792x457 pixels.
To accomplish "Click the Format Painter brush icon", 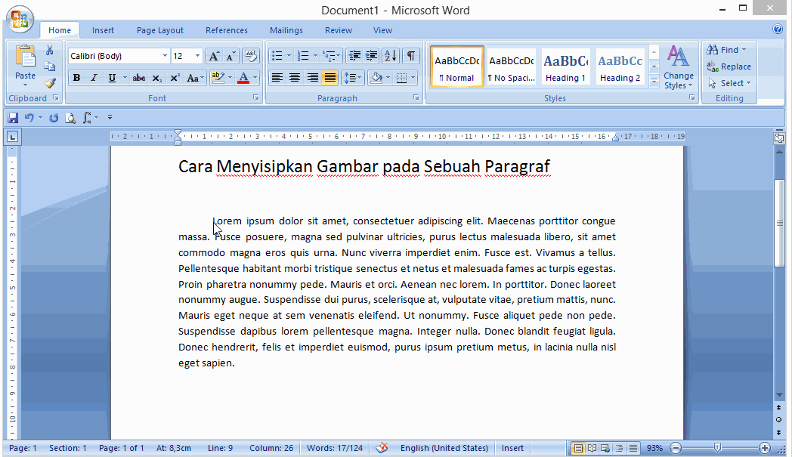I will (x=49, y=83).
